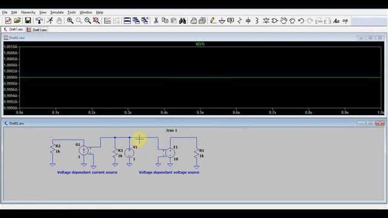This screenshot has width=388, height=218.
Task: Click the Draft1.asc schematic window title
Action: [16, 124]
